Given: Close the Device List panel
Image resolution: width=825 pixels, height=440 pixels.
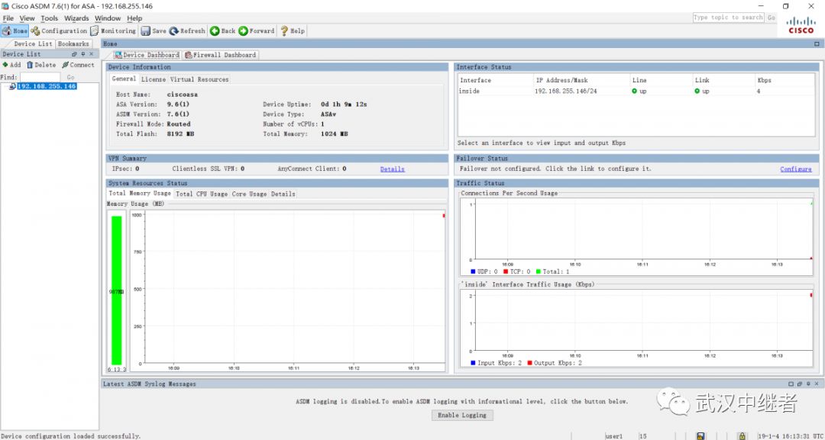Looking at the screenshot, I should click(91, 54).
